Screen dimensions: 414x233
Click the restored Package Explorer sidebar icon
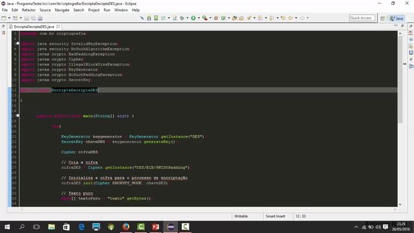click(3, 33)
